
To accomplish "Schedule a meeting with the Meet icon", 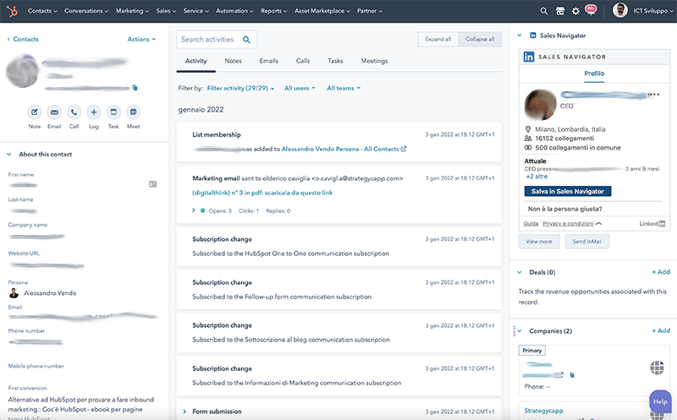I will [133, 112].
